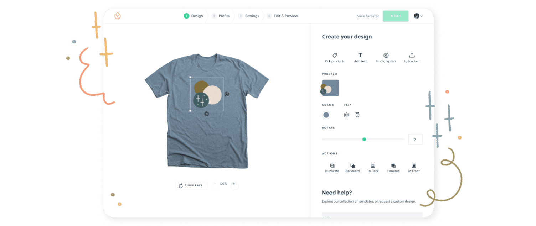Click the rotate handle beside the graphic
This screenshot has width=536, height=226.
click(x=227, y=94)
